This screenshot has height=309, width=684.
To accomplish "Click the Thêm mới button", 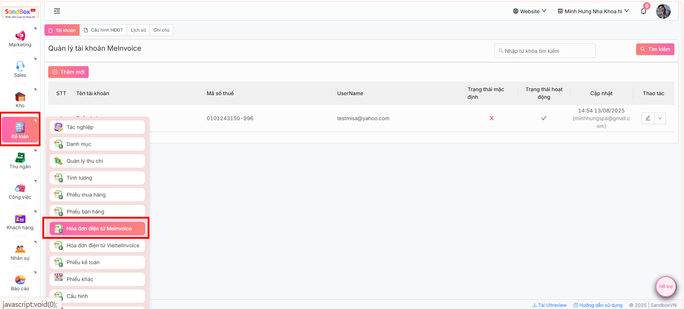I will (x=68, y=72).
